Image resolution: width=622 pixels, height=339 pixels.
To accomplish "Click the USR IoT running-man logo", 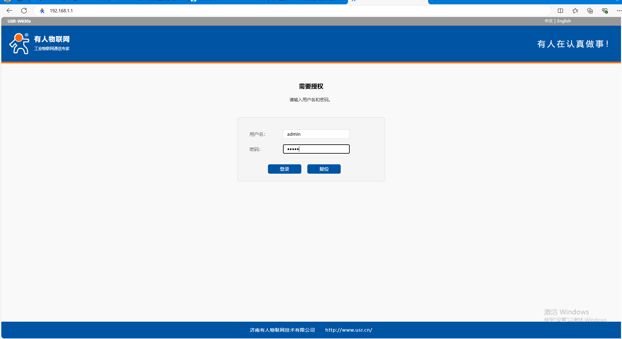I will (x=19, y=43).
